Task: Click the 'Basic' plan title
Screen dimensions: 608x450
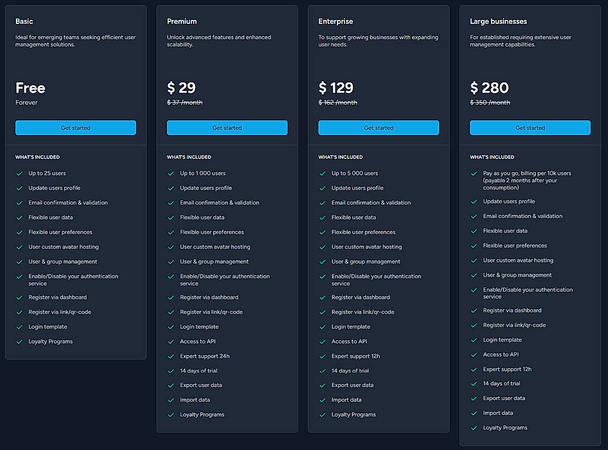Action: 24,22
